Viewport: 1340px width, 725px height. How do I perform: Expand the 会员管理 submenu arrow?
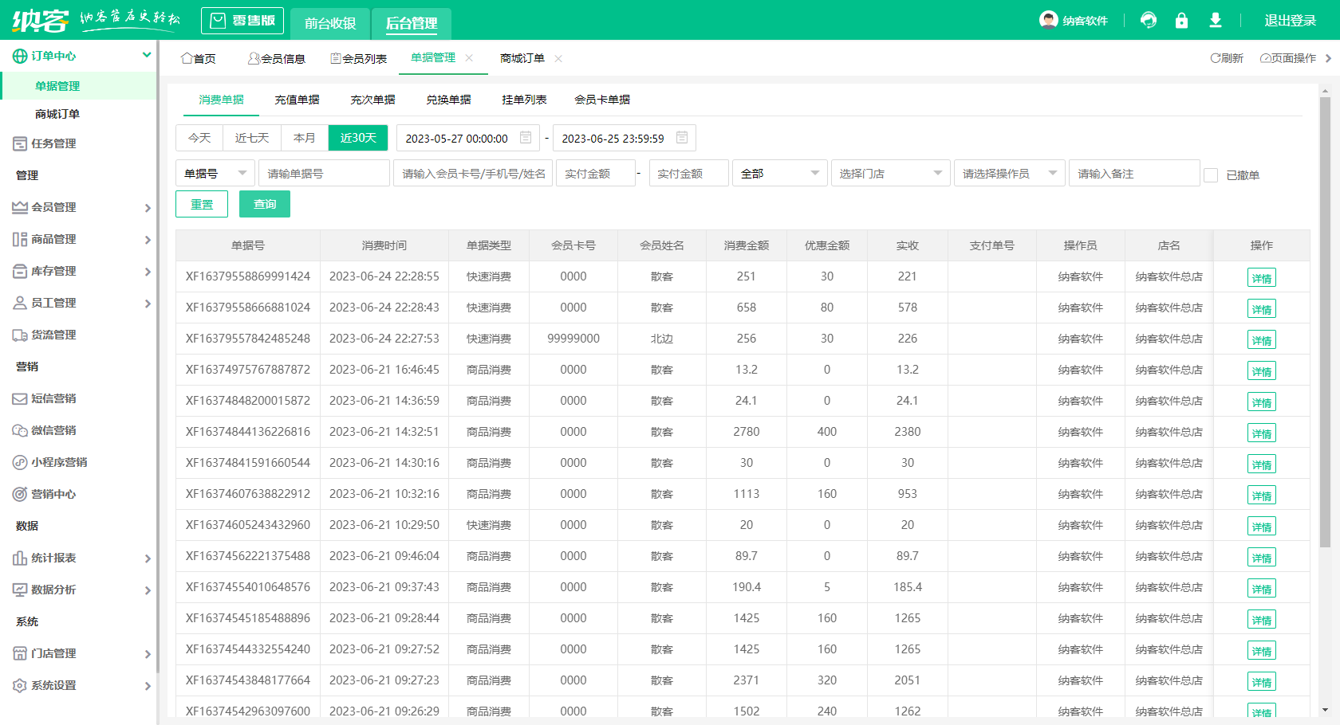pos(148,208)
